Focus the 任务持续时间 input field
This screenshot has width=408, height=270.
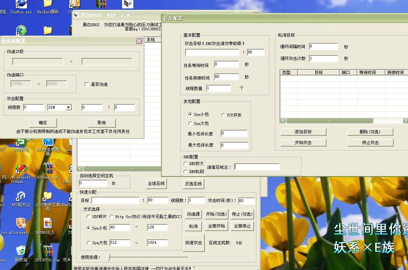point(226,77)
